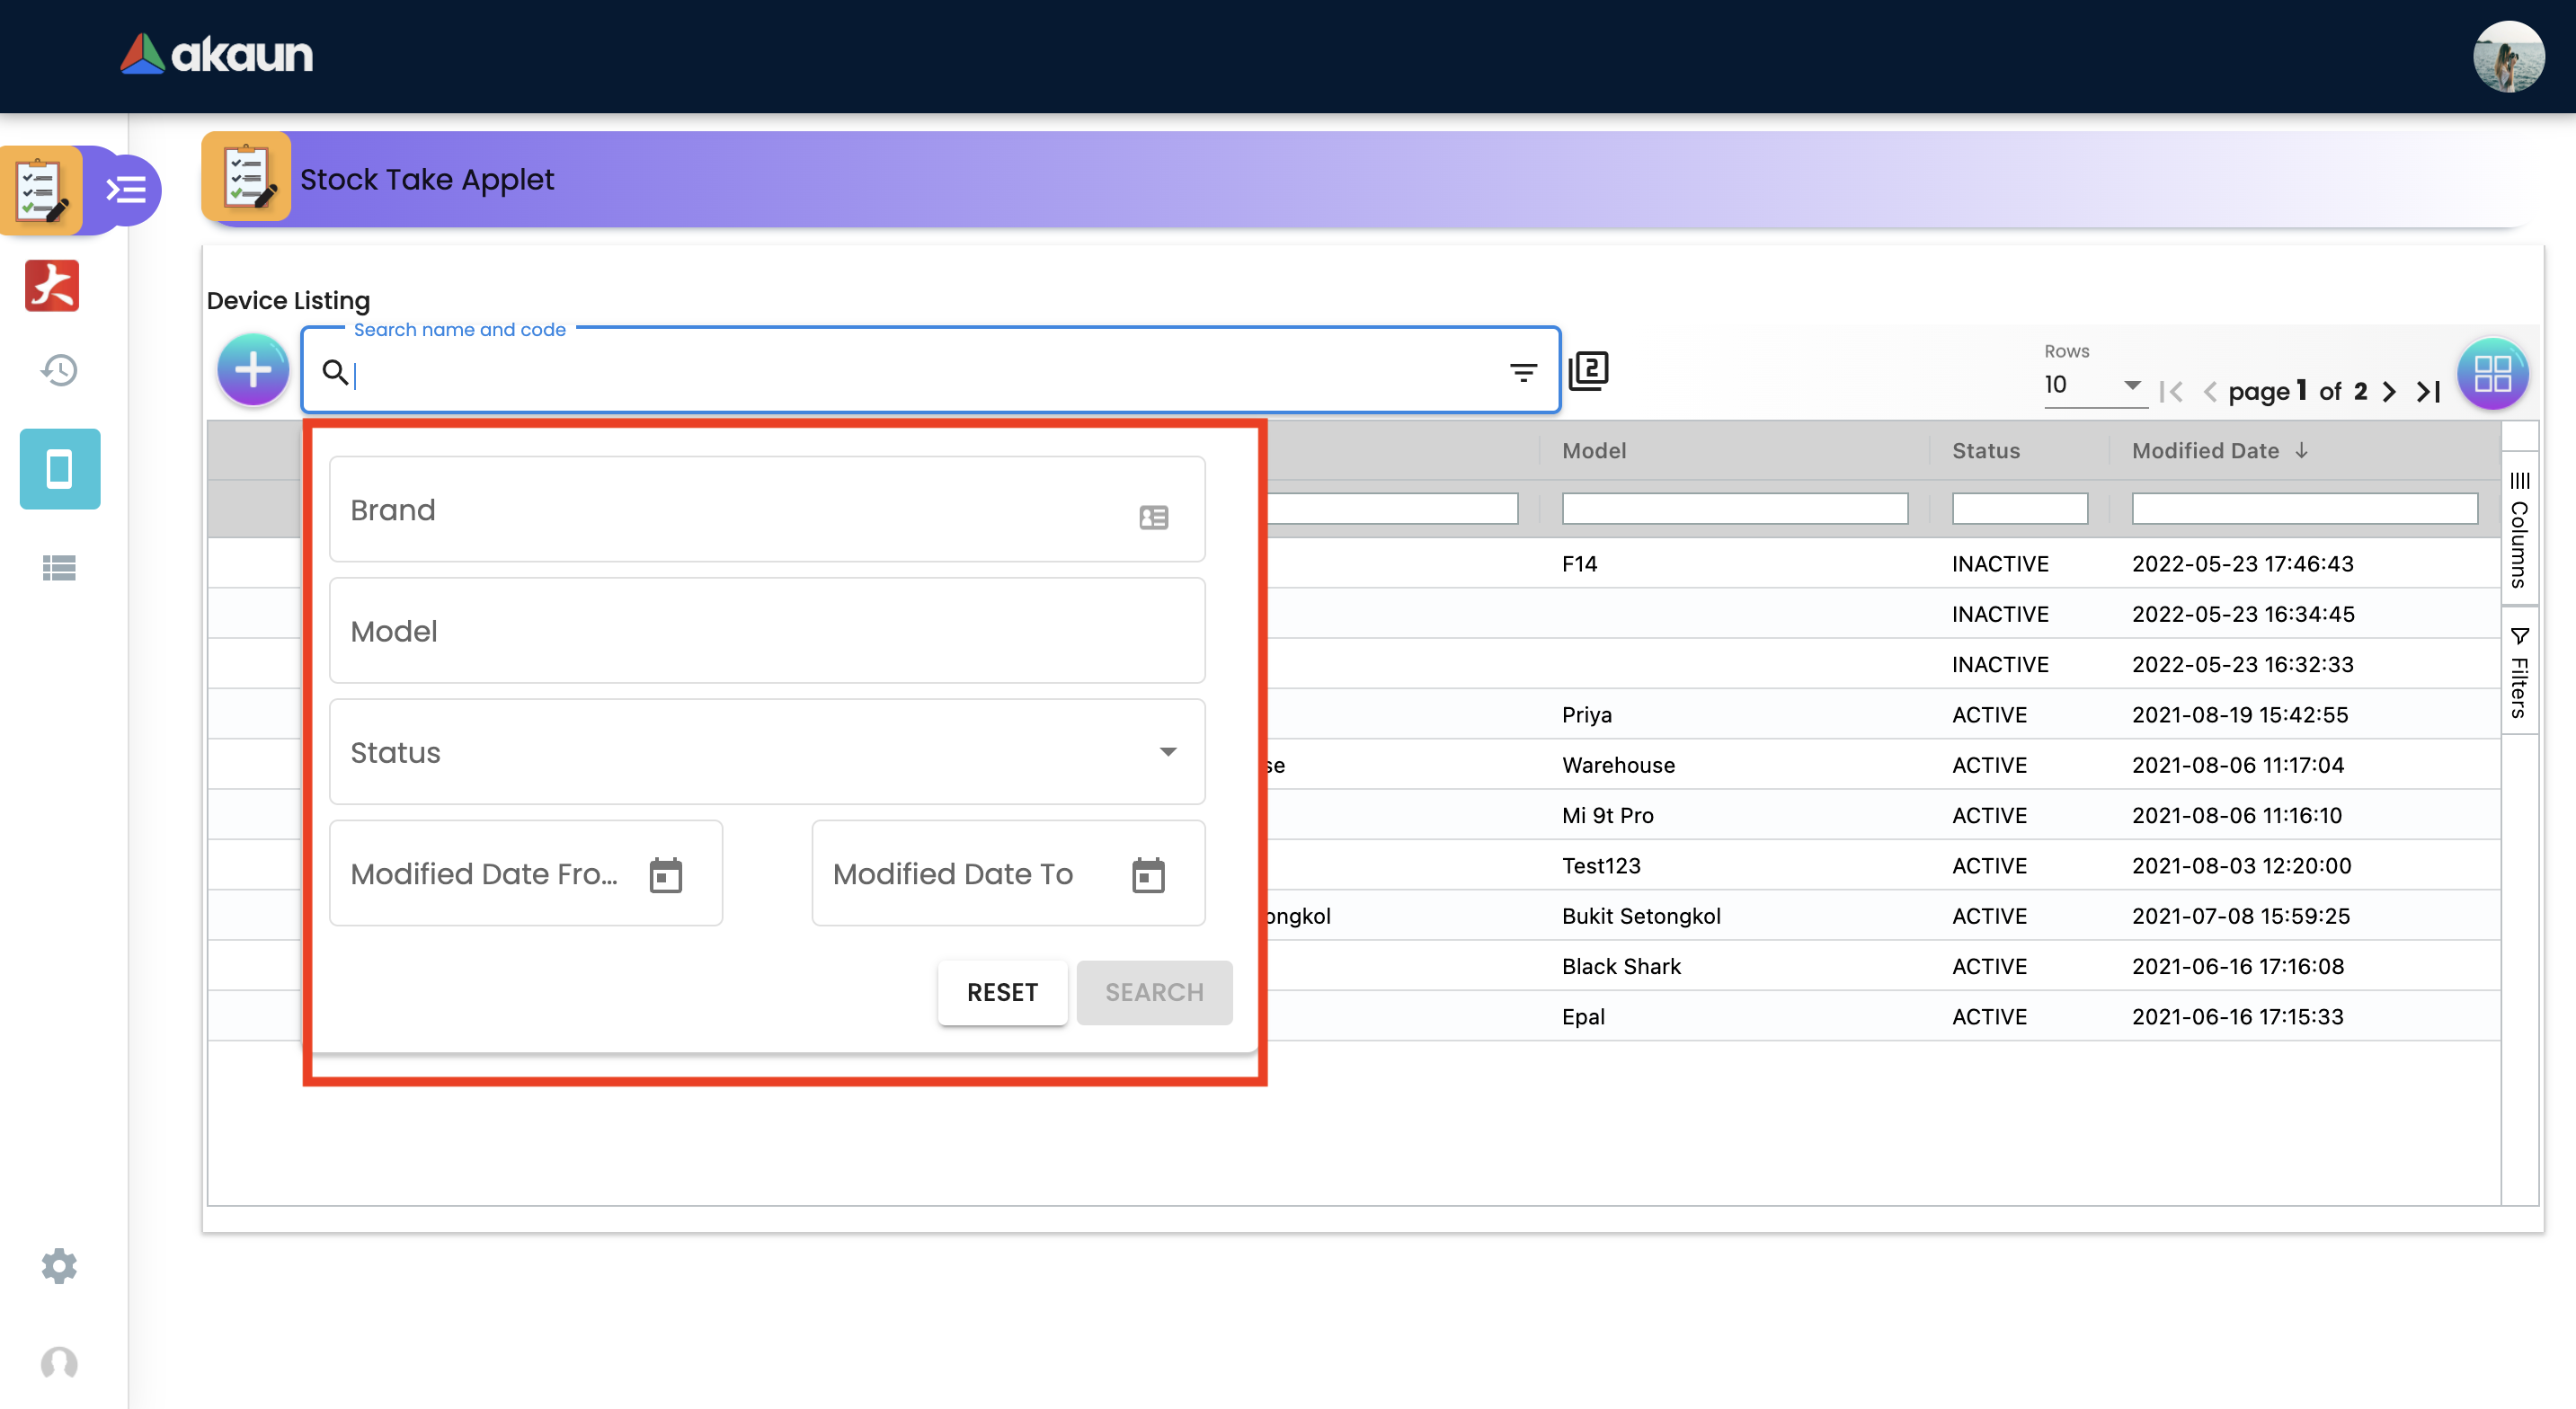Viewport: 2576px width, 1409px height.
Task: Click the multi-page view icon beside search
Action: tap(1588, 371)
